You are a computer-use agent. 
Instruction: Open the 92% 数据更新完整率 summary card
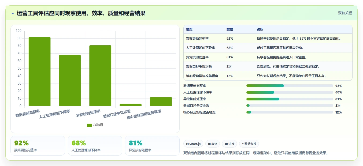(x=38, y=146)
